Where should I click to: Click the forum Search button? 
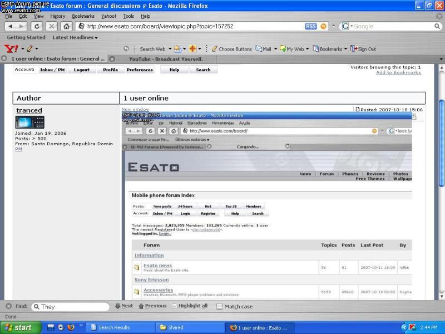[x=203, y=70]
